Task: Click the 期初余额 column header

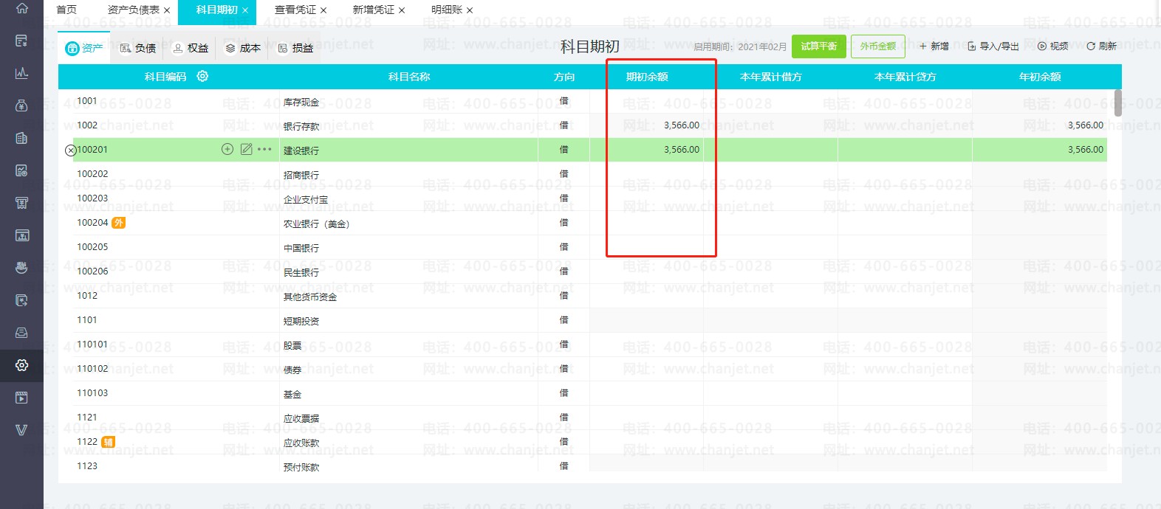Action: tap(647, 77)
